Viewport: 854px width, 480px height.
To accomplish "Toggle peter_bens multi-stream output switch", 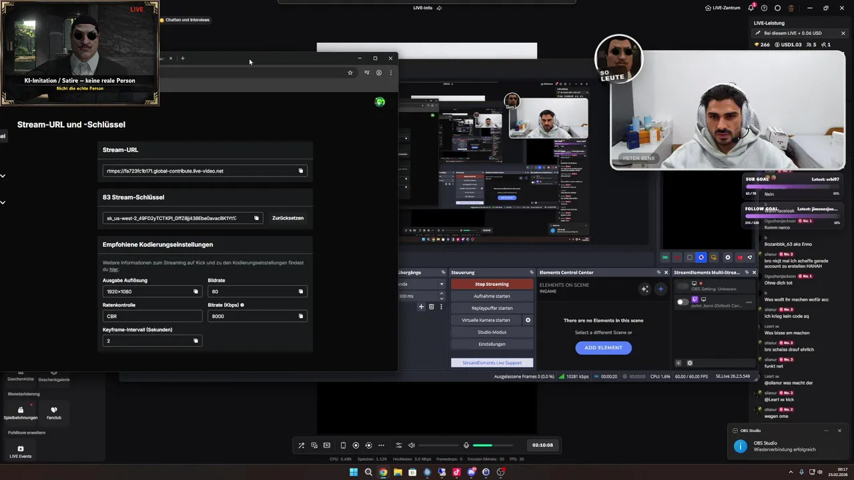I will pos(682,302).
